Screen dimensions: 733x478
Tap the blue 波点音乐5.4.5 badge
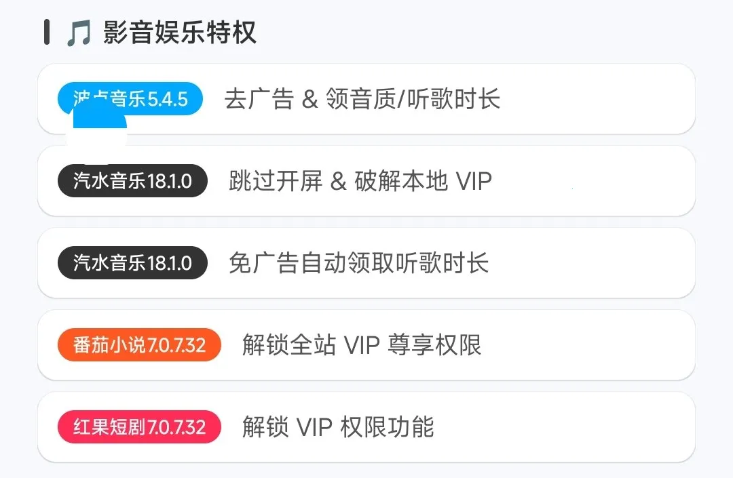(x=130, y=99)
